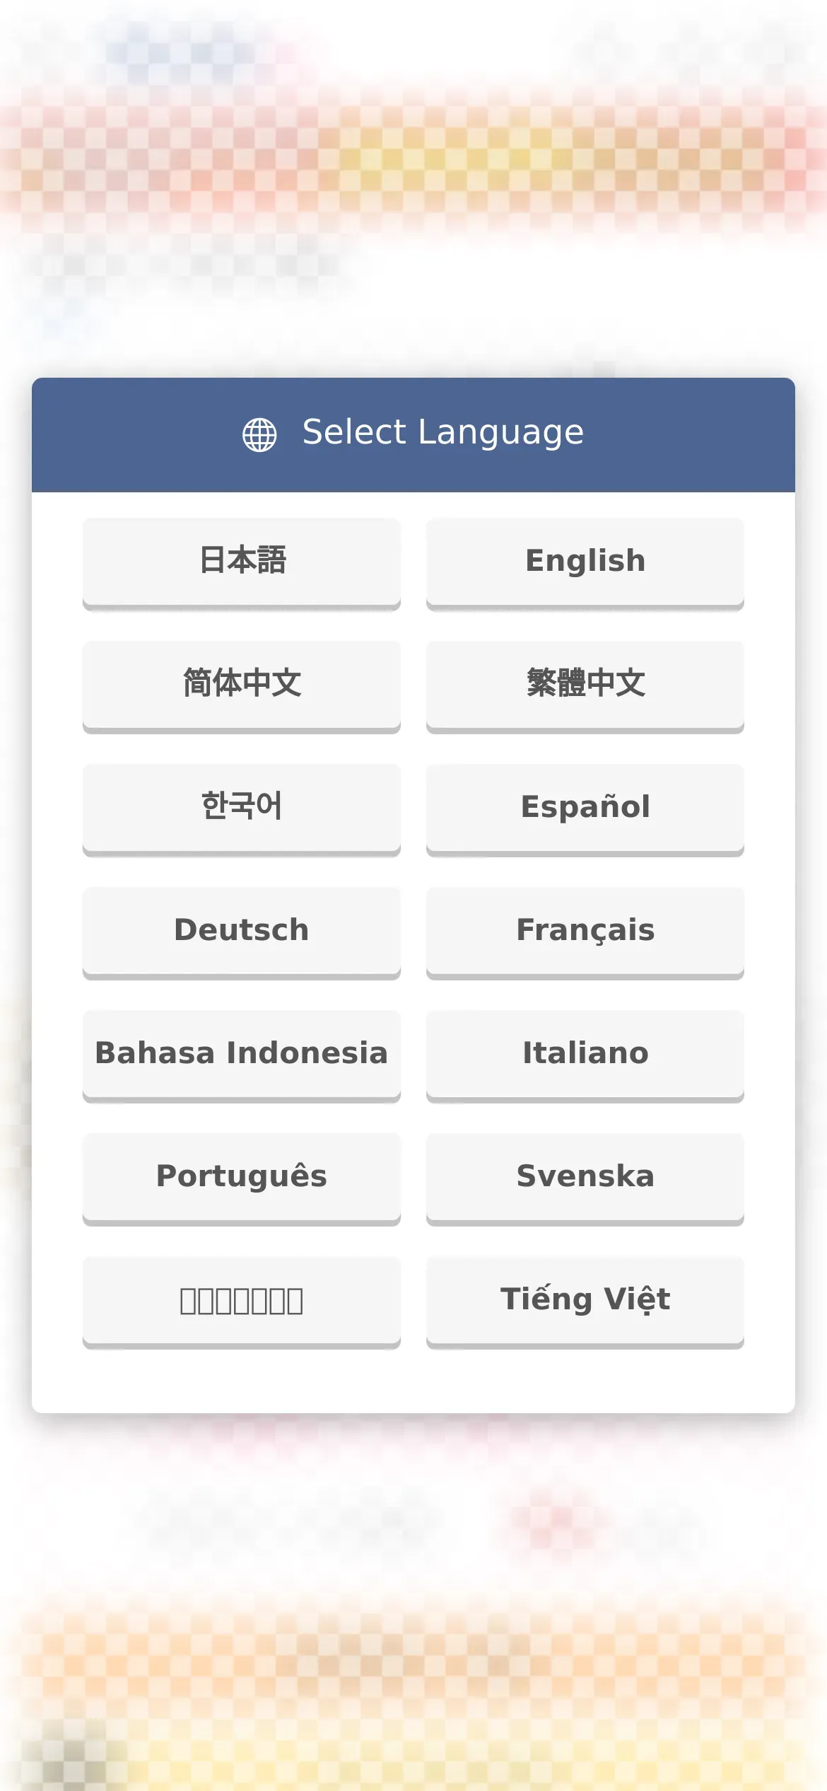Image resolution: width=827 pixels, height=1791 pixels.
Task: Choose 한국어 Korean language
Action: (x=242, y=809)
